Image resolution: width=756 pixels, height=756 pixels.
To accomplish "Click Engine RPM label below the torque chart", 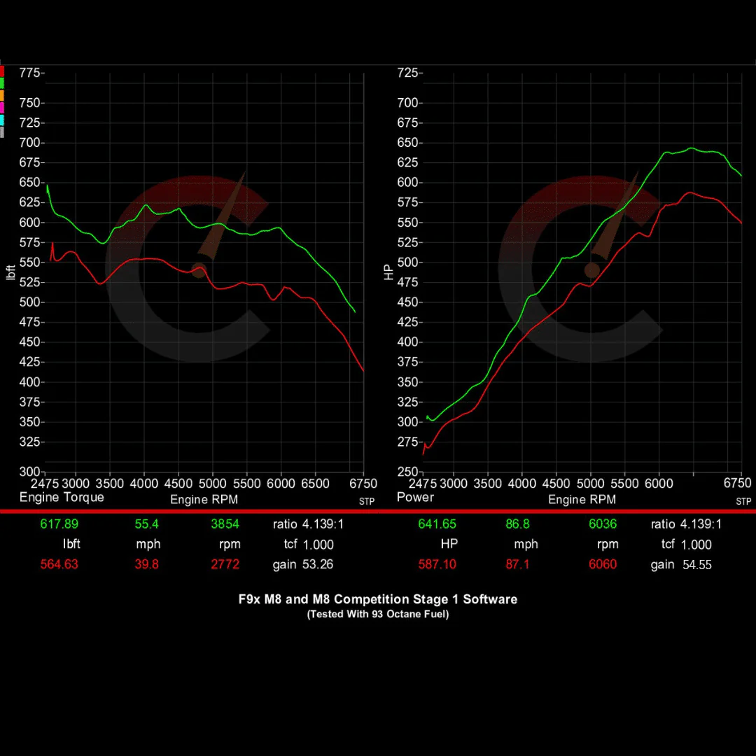I will coord(204,500).
